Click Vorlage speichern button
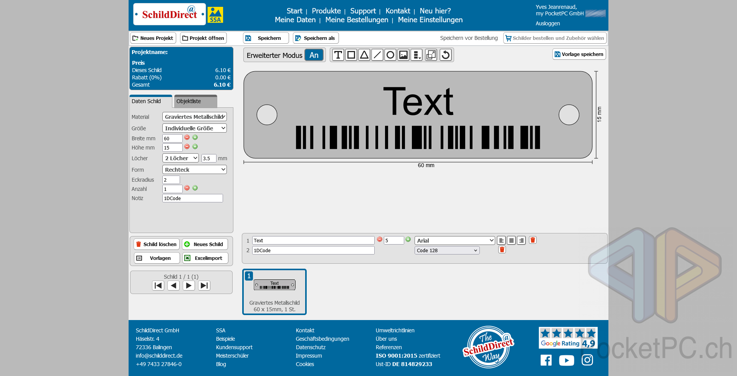737x376 pixels. (579, 54)
